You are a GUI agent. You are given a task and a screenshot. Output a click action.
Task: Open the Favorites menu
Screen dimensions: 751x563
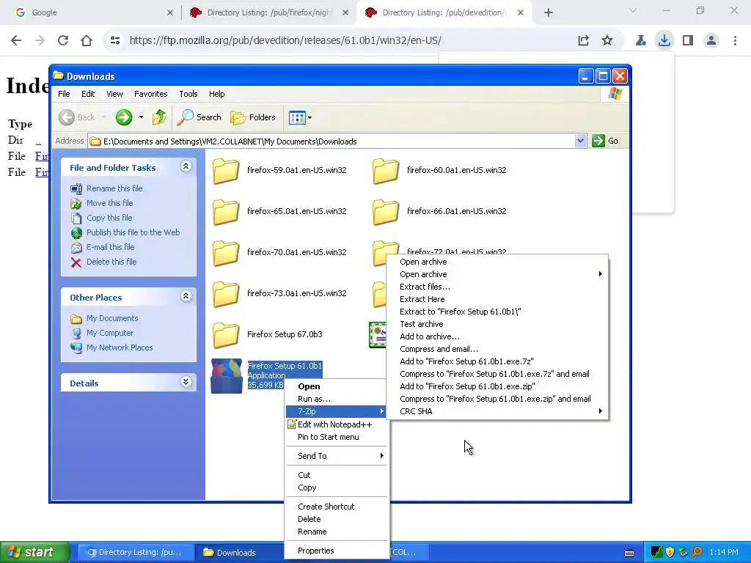point(151,94)
